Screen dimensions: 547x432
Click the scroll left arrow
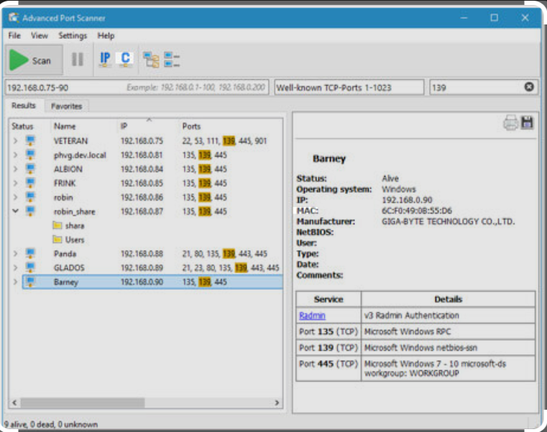coord(14,403)
